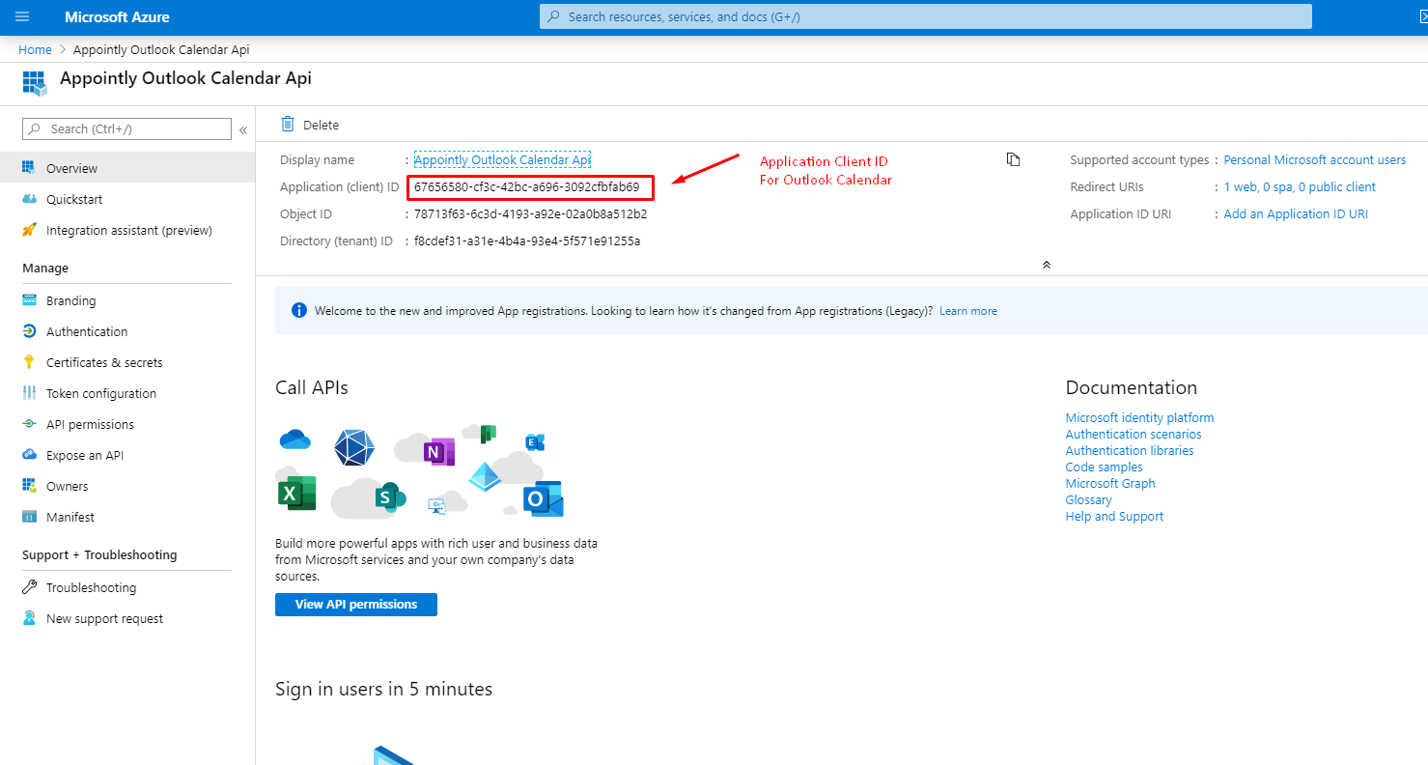Screen dimensions: 1428x765
Task: Click the View API permissions button
Action: (x=356, y=605)
